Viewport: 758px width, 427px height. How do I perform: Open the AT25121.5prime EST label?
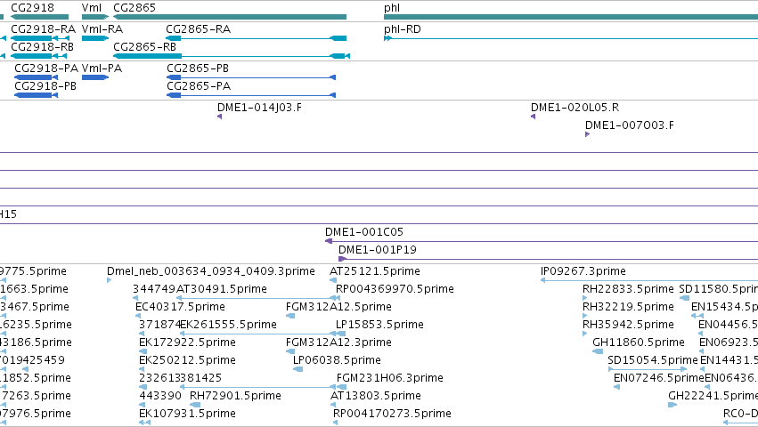point(375,271)
